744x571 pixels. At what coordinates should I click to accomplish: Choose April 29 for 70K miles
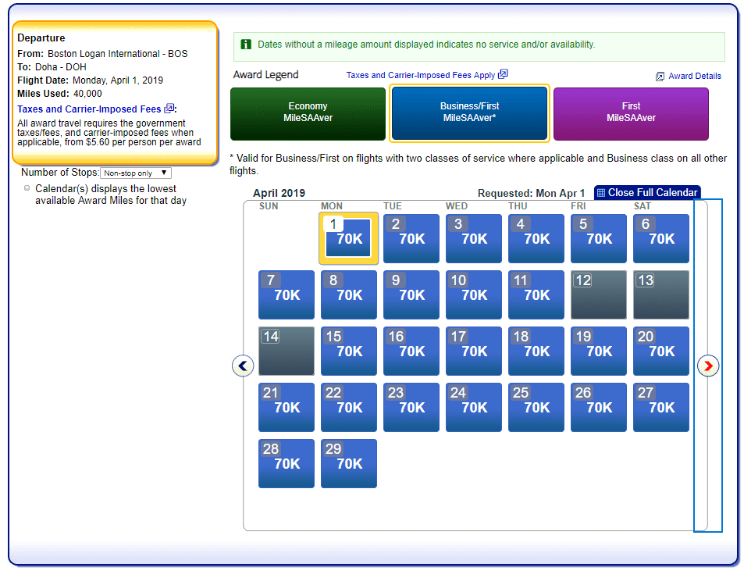pyautogui.click(x=349, y=464)
